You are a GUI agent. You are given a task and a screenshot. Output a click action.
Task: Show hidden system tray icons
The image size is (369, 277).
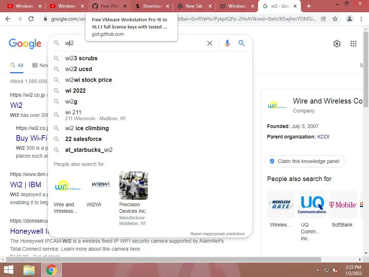(x=317, y=270)
